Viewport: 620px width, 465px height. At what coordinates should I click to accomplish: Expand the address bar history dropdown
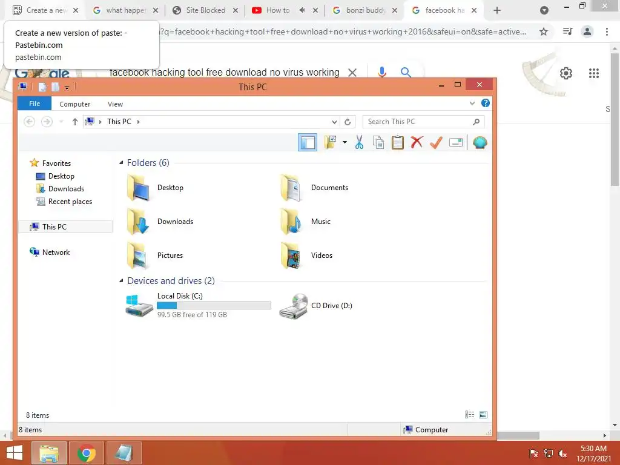pyautogui.click(x=334, y=122)
